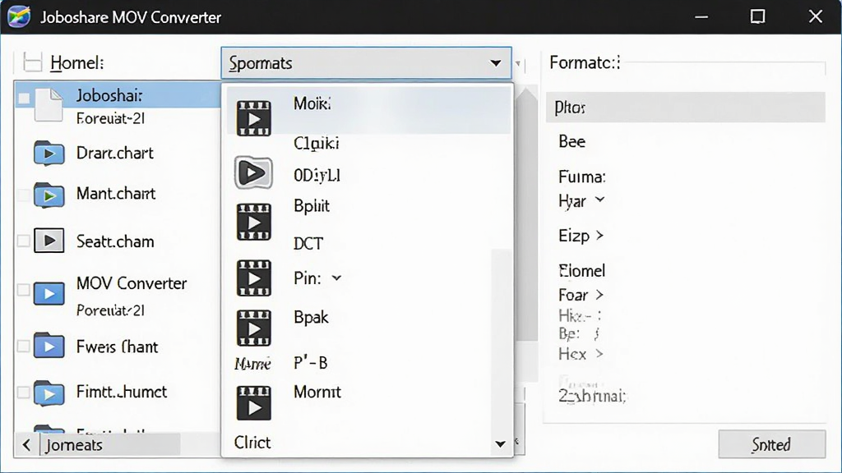842x473 pixels.
Task: Click the Mame label in dropdown list
Action: tap(252, 364)
